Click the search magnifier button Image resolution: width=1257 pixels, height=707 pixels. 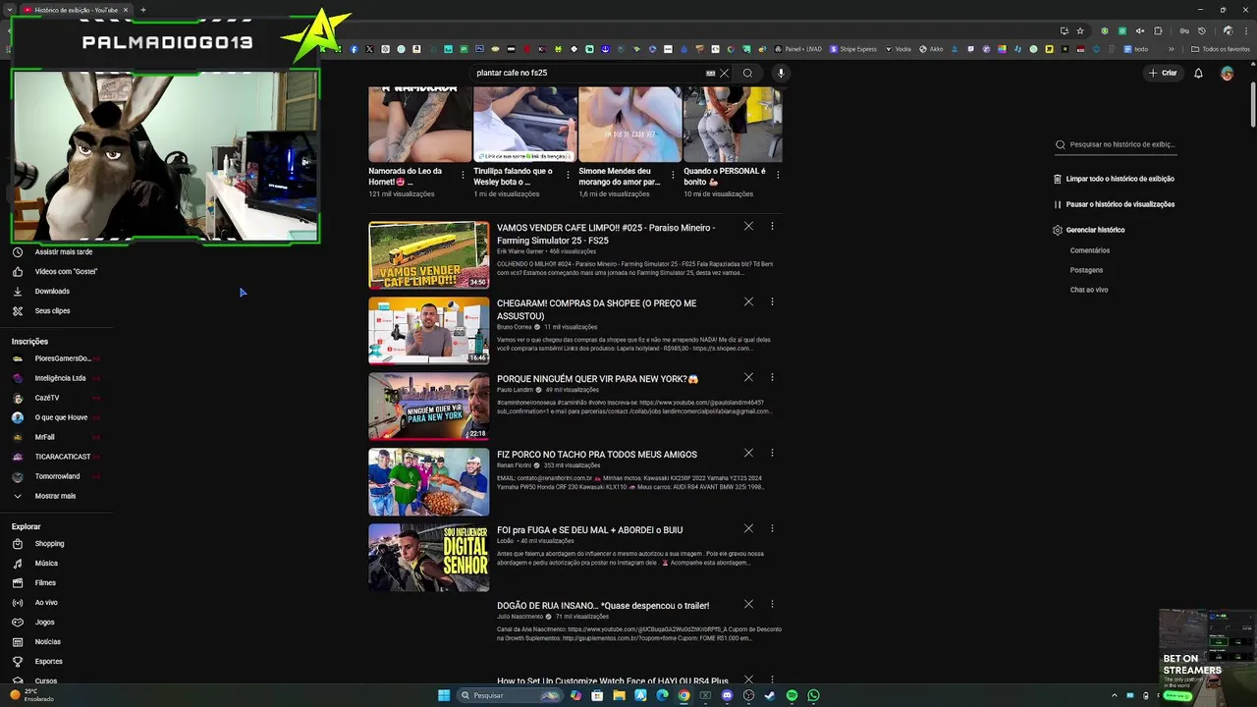747,73
